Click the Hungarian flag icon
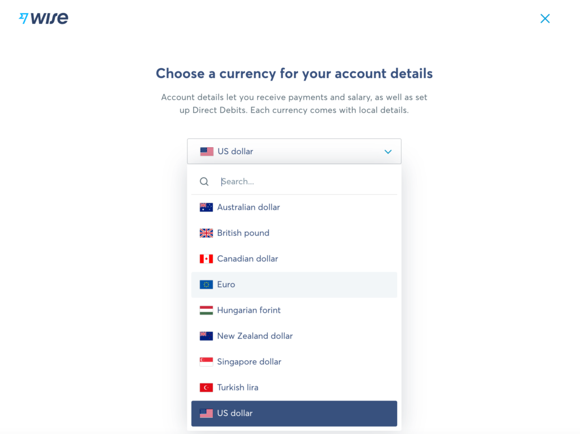The width and height of the screenshot is (580, 434). [x=206, y=310]
